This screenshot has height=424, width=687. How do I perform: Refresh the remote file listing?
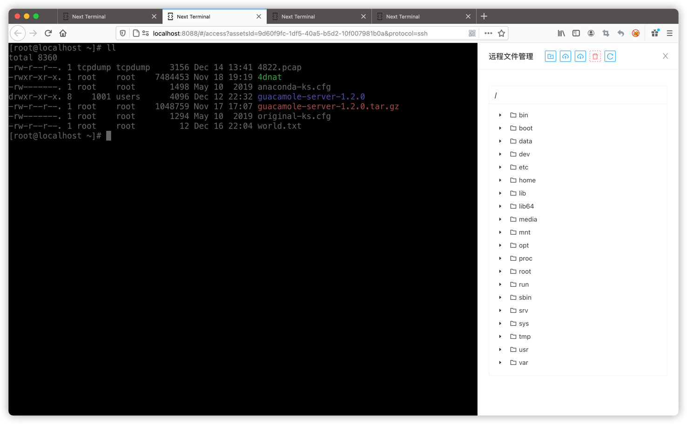point(610,56)
